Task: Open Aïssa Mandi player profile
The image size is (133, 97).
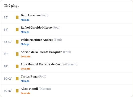Action: coord(29,89)
